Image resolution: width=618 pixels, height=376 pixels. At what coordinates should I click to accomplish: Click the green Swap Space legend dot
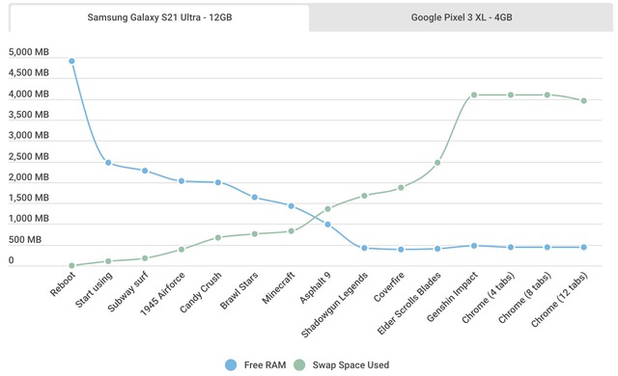click(x=299, y=365)
